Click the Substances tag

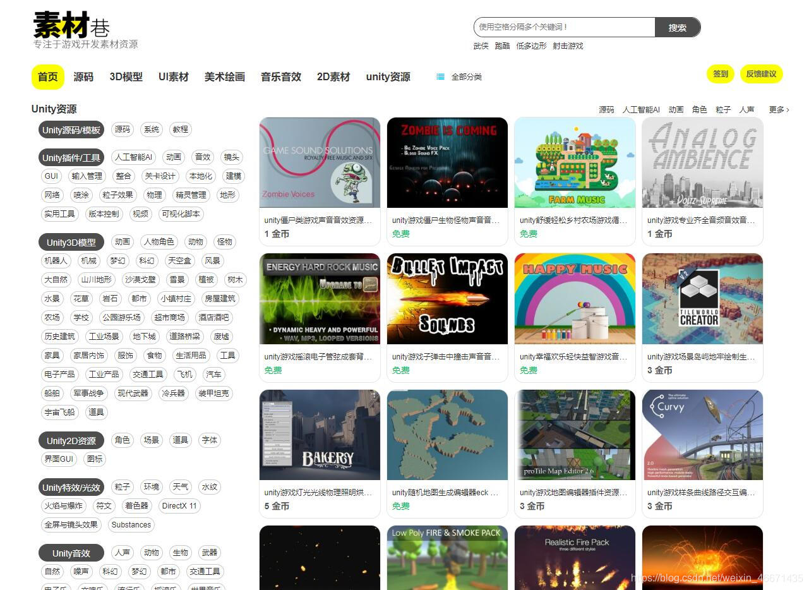pyautogui.click(x=131, y=525)
